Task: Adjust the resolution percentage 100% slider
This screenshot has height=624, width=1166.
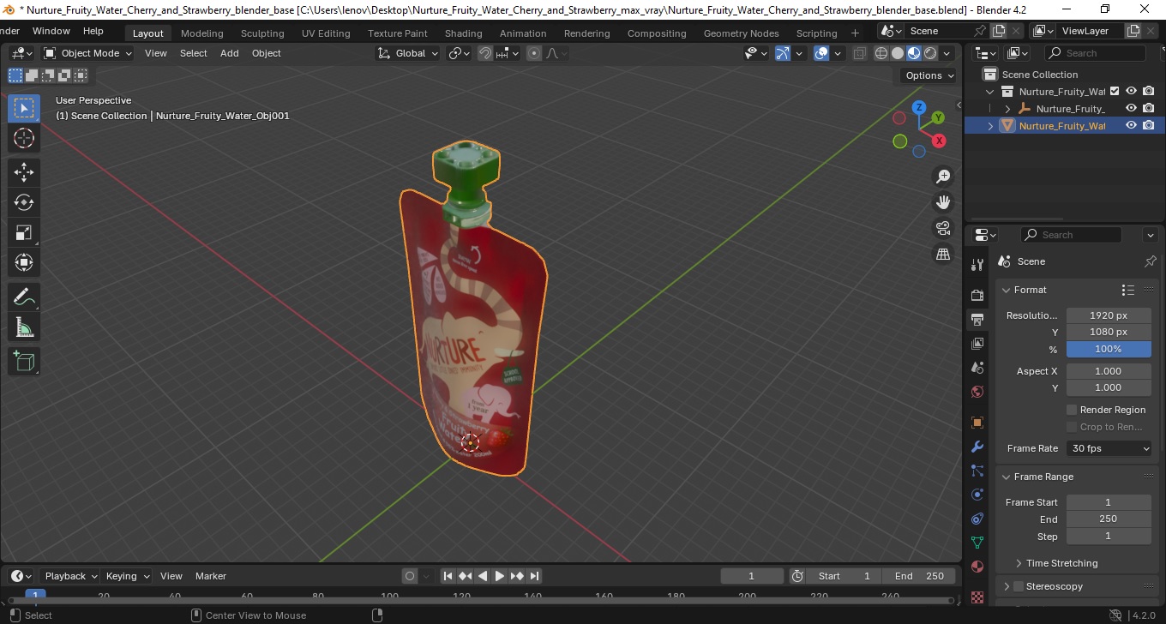Action: coord(1109,349)
